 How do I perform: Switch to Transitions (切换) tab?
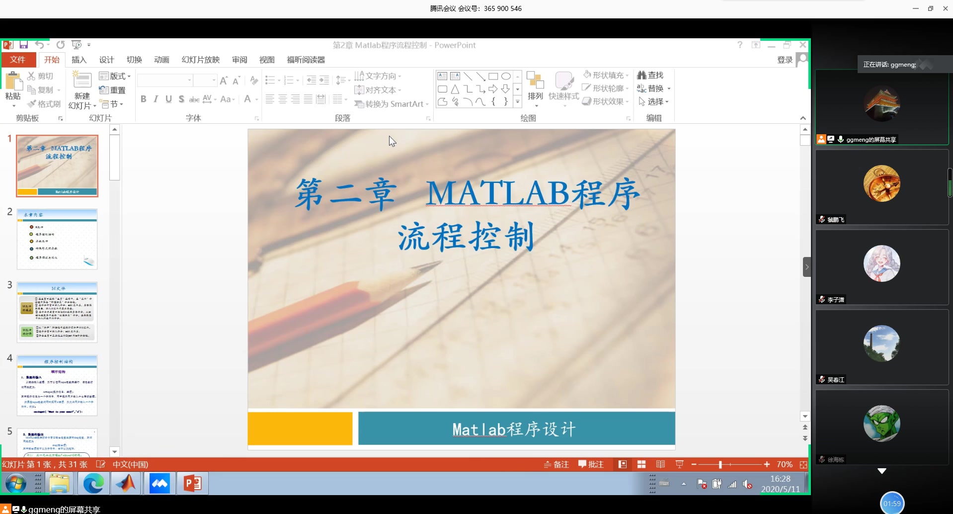(134, 60)
